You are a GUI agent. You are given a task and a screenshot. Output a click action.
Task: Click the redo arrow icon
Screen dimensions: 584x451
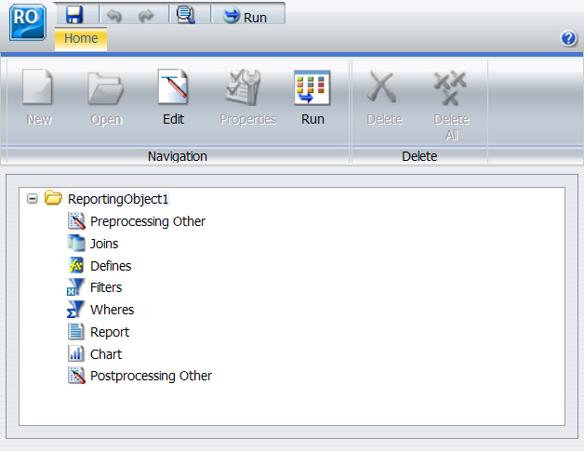(x=146, y=16)
